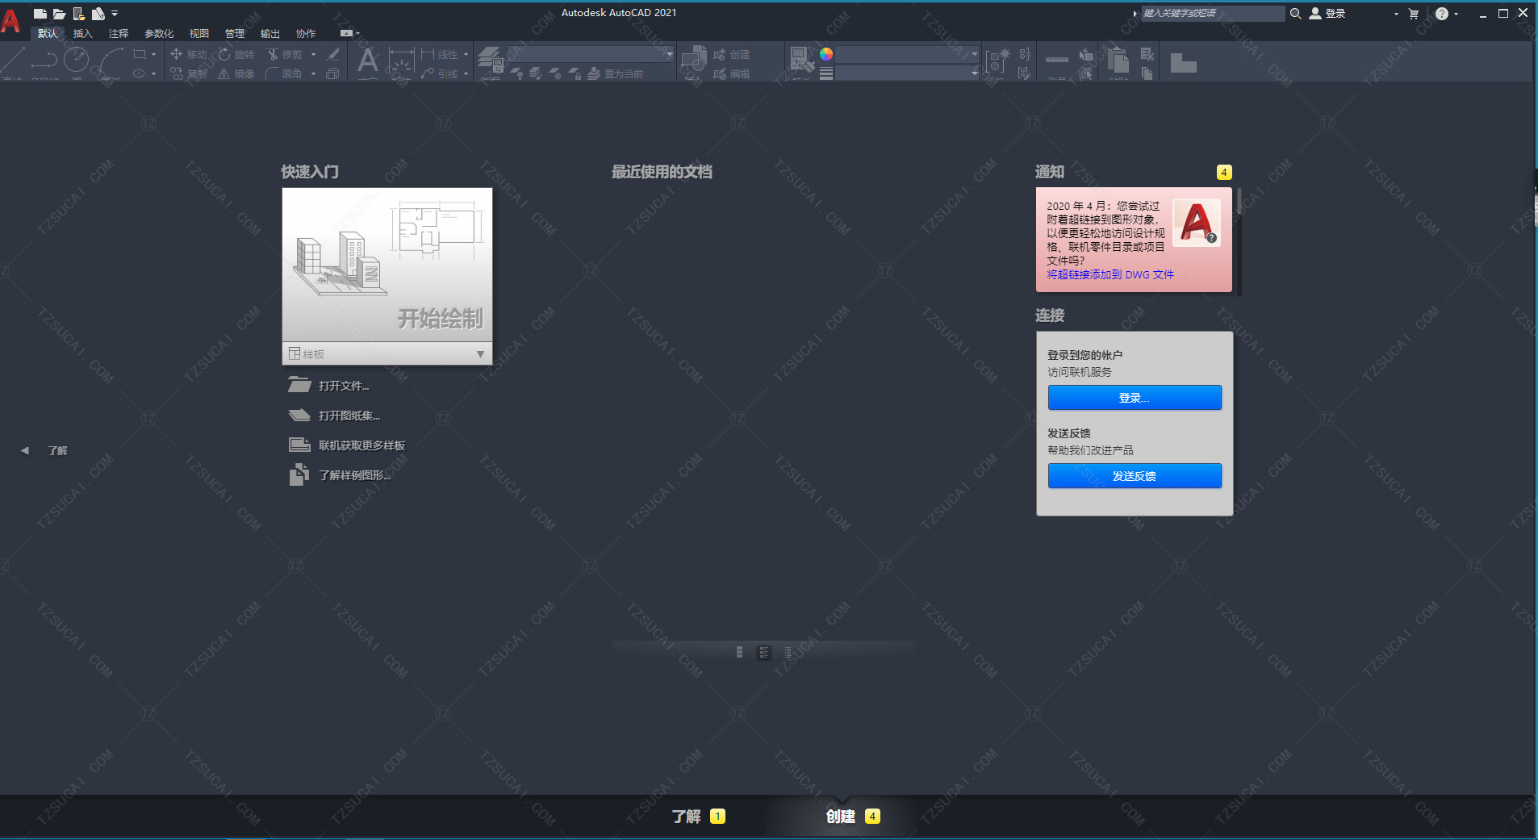
Task: Open the Fillet tool flyout arrow
Action: [x=313, y=73]
